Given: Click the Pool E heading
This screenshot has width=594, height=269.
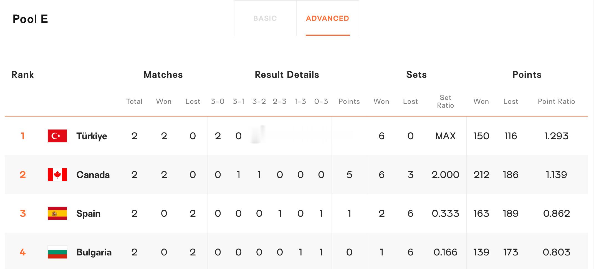Looking at the screenshot, I should pos(30,19).
